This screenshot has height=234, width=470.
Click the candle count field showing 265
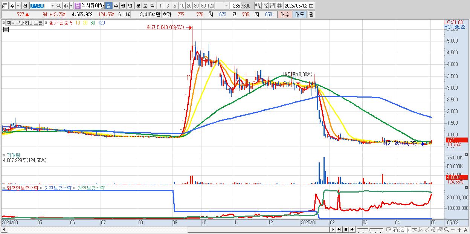(x=235, y=6)
